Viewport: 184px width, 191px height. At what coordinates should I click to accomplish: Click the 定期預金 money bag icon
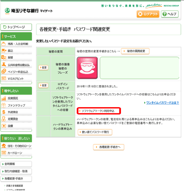4,119
